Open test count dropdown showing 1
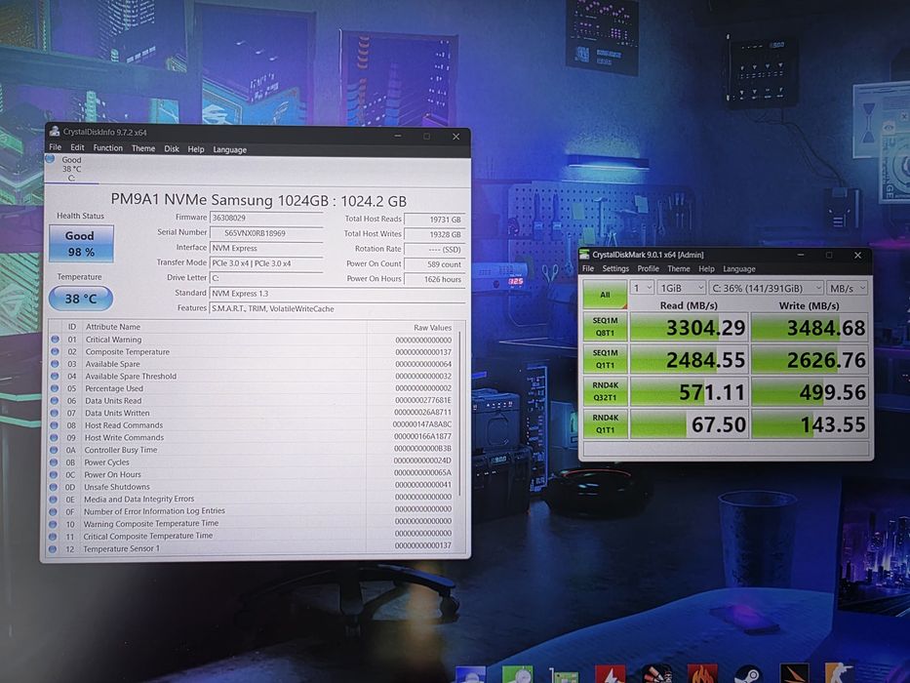Image resolution: width=910 pixels, height=683 pixels. pos(642,288)
